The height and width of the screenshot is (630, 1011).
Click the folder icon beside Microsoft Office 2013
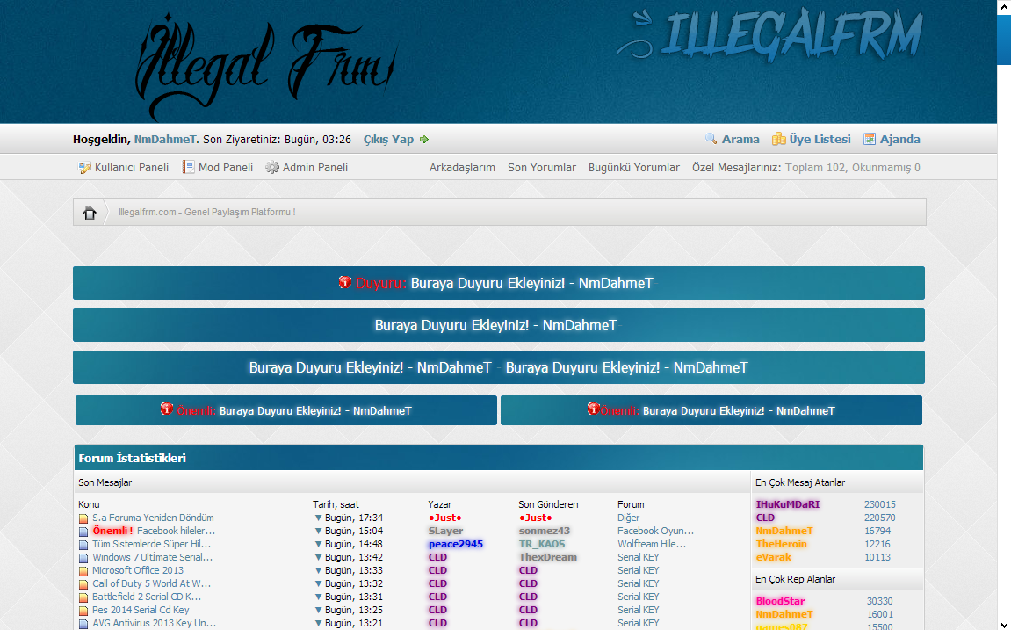coord(83,571)
